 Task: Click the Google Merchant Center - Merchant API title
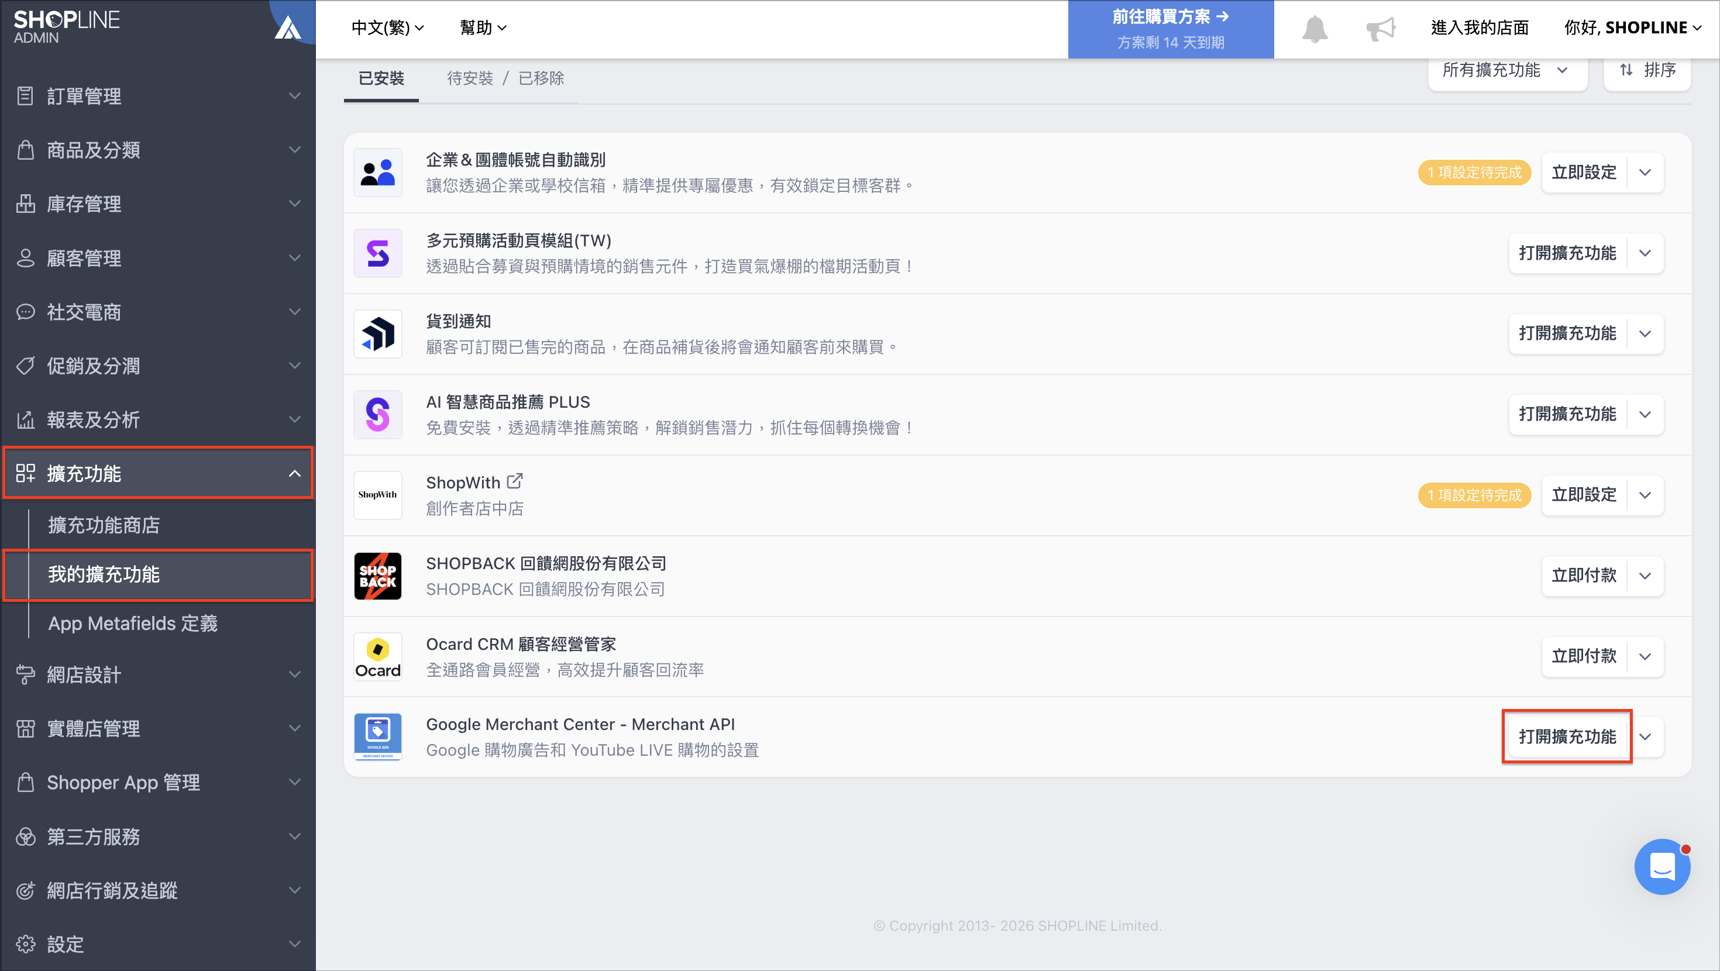580,725
